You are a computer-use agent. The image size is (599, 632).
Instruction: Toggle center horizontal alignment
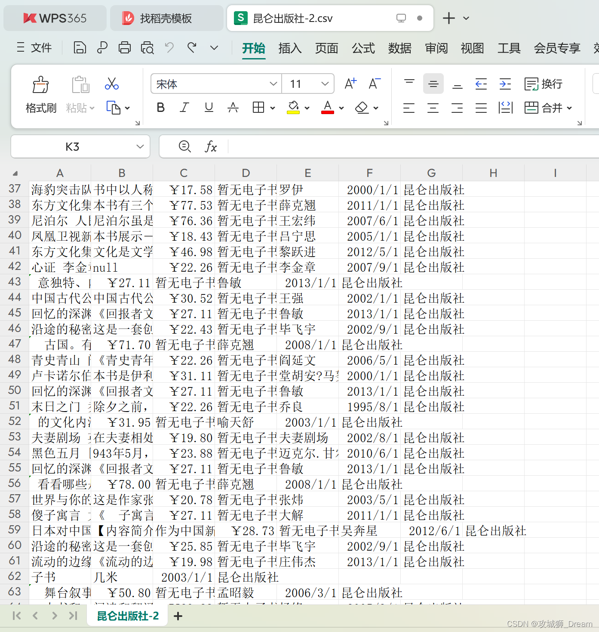coord(433,108)
